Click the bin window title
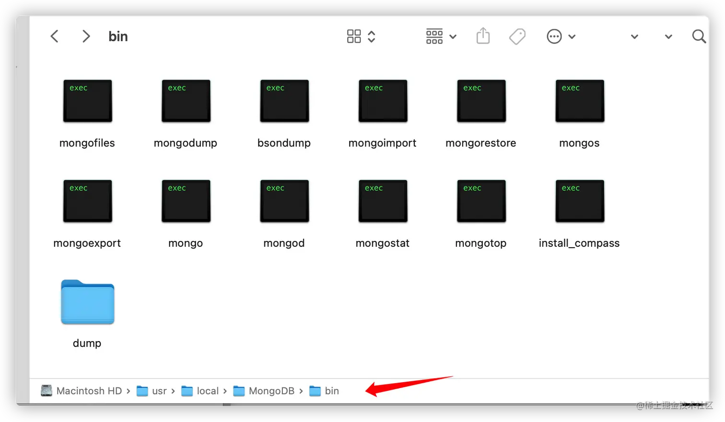The height and width of the screenshot is (422, 725). 118,36
